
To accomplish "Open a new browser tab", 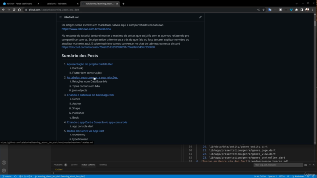I will pos(123,4).
